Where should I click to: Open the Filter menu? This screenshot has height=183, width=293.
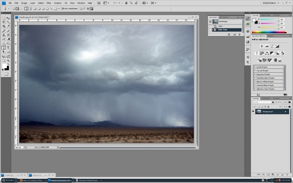click(48, 3)
